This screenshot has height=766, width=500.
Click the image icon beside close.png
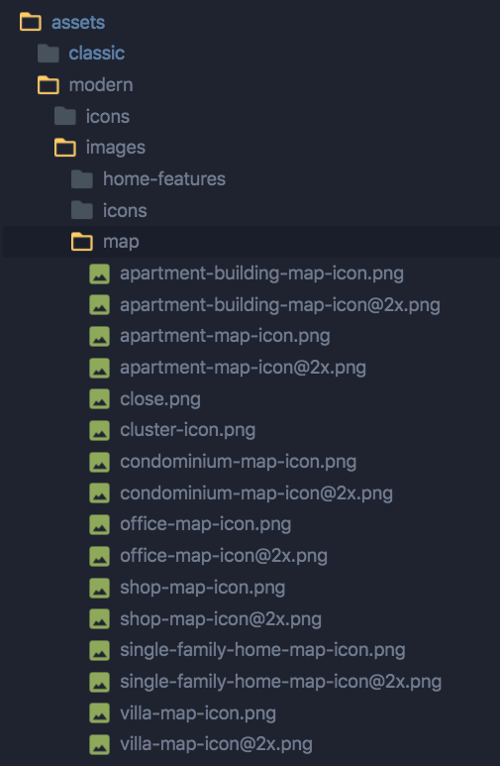tap(99, 399)
